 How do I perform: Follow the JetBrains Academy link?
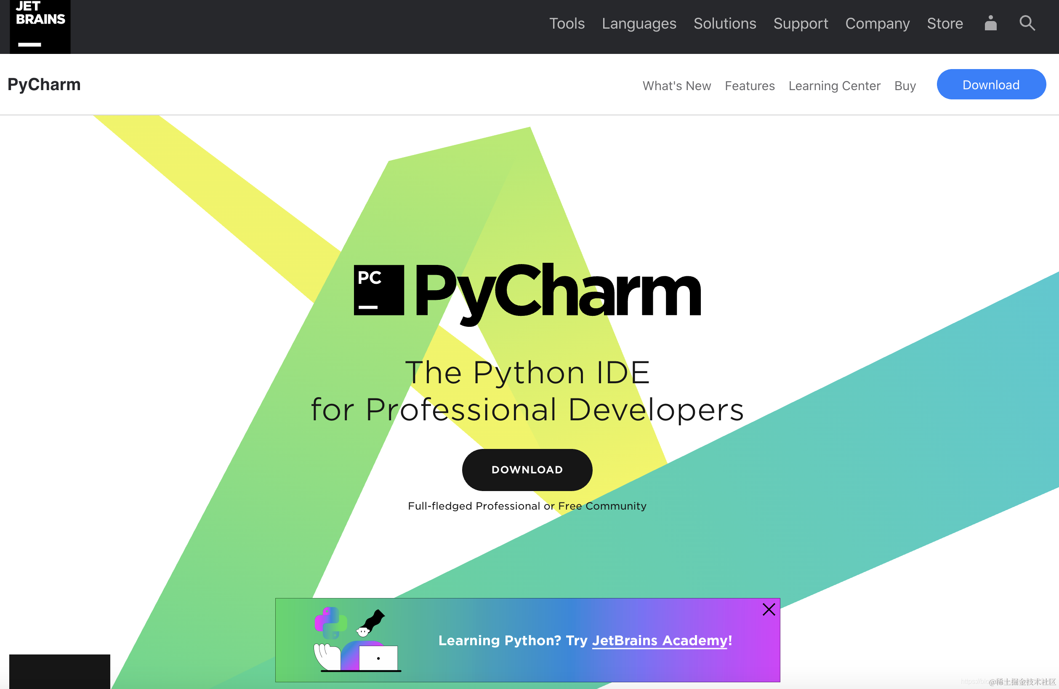click(660, 641)
